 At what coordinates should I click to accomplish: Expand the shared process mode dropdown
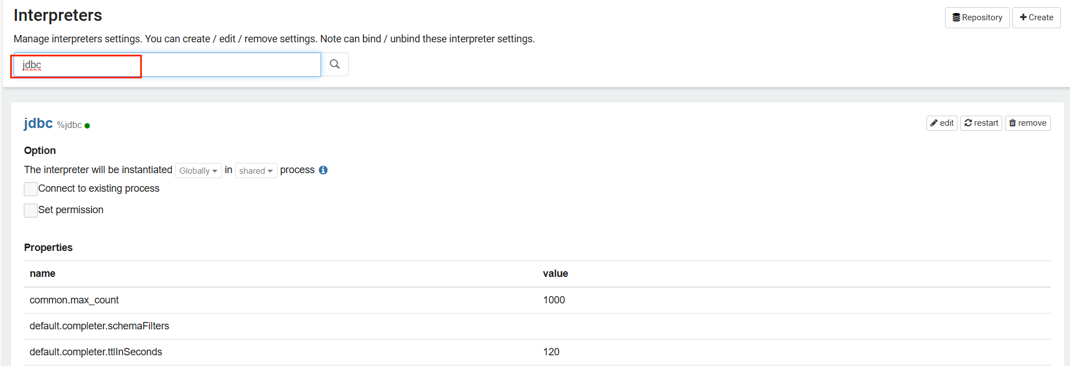(256, 171)
